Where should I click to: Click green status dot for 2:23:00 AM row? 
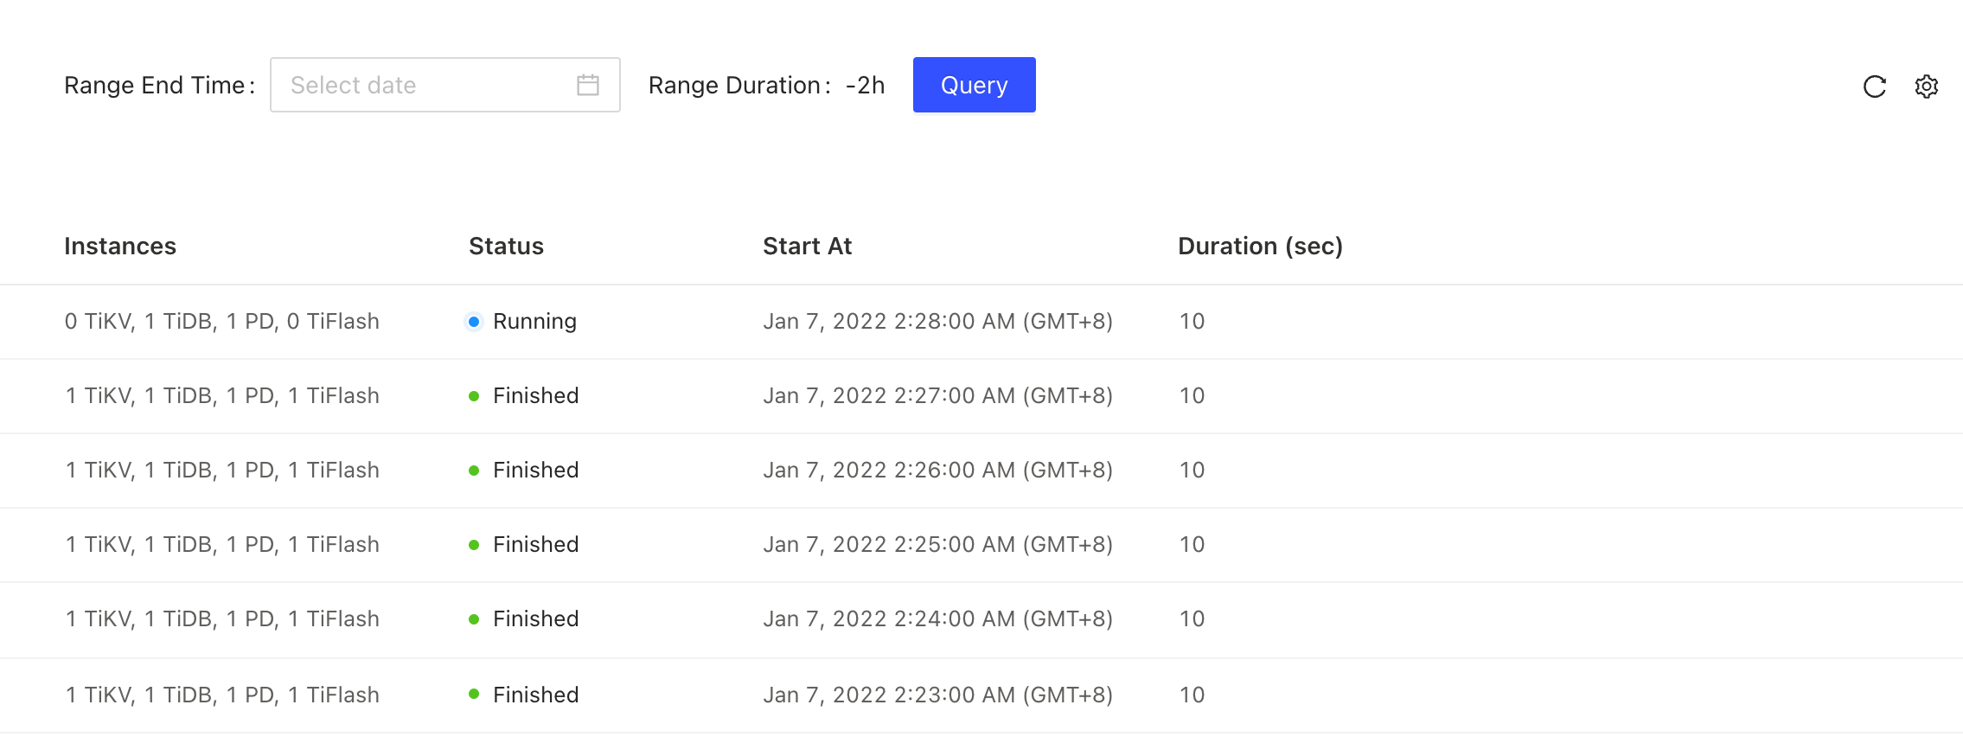(x=474, y=694)
